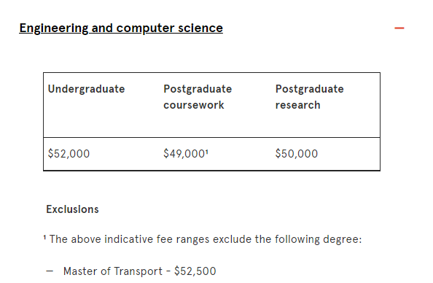Click the word 'coursework' in table header
433x283 pixels.
[x=194, y=105]
